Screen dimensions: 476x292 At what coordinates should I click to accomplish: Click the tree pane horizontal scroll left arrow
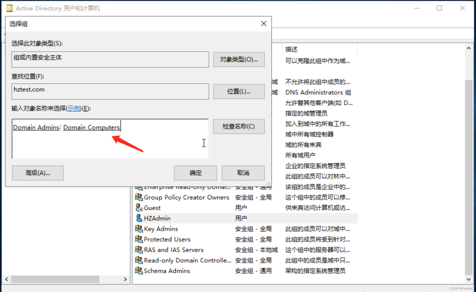(7, 279)
